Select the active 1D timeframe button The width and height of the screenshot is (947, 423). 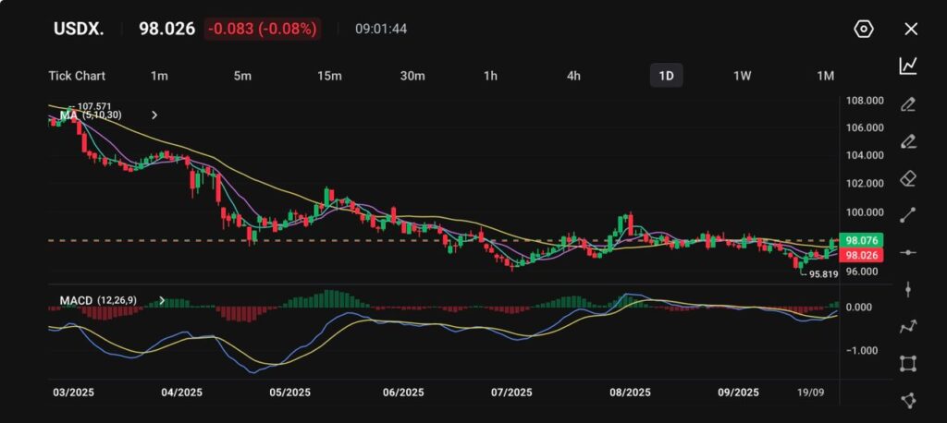666,76
